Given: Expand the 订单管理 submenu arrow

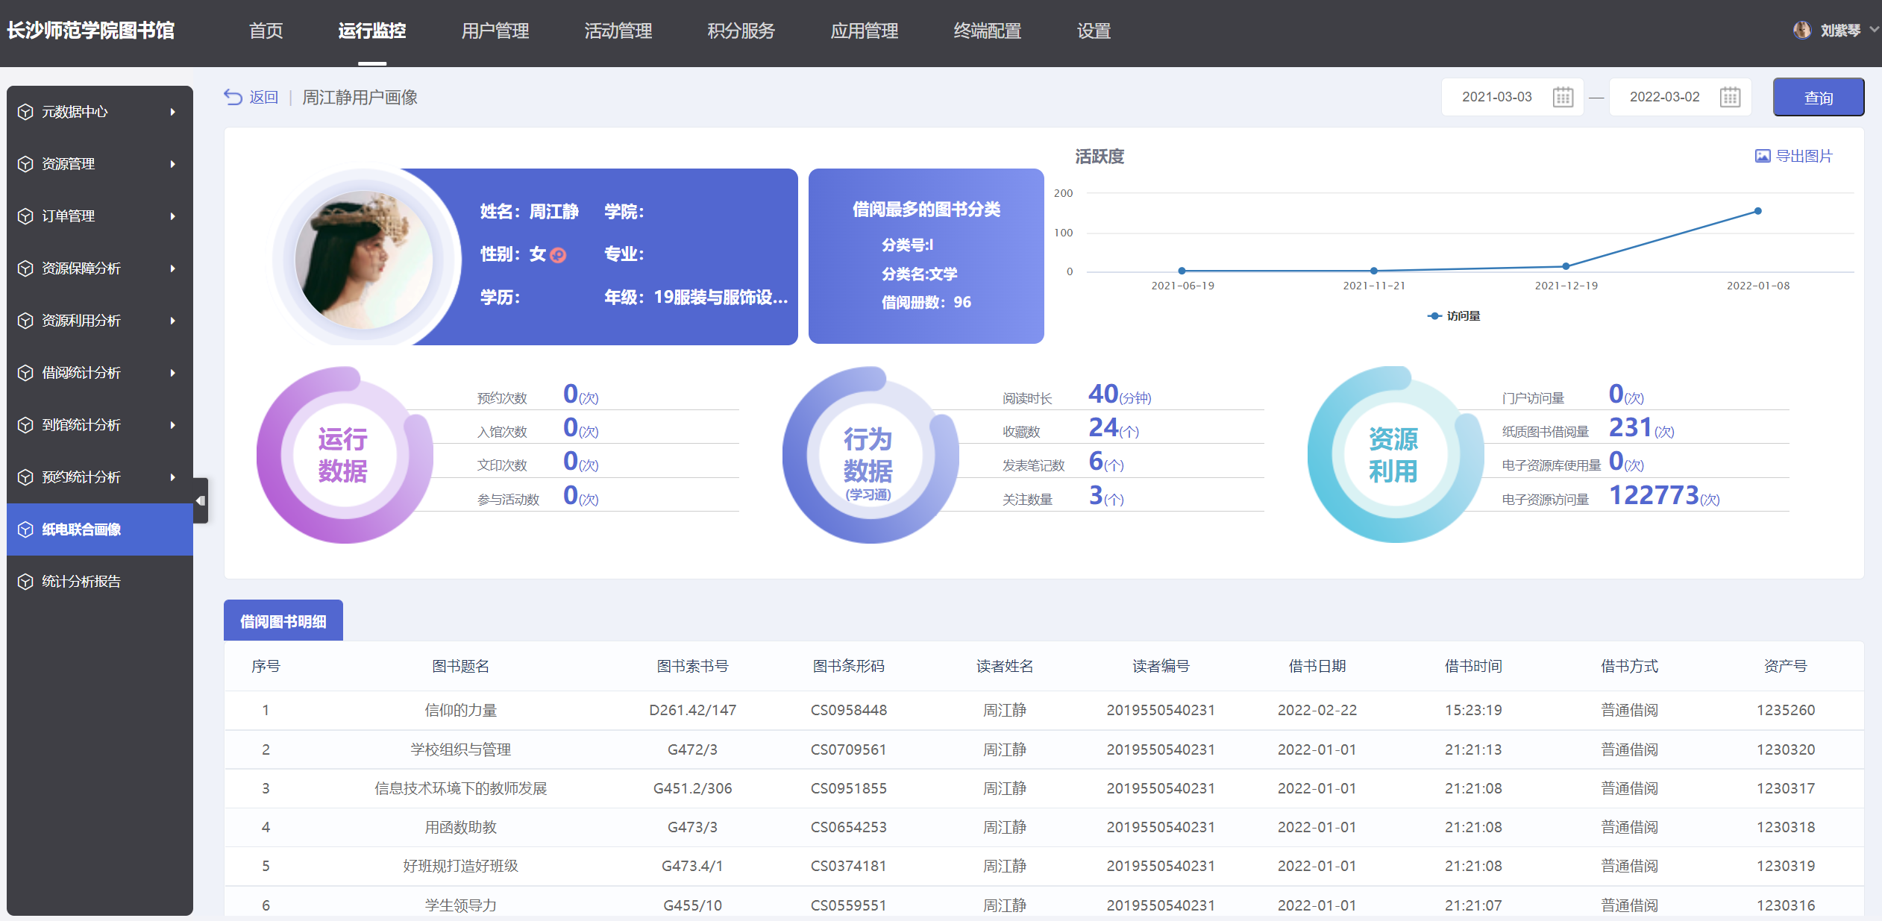Looking at the screenshot, I should 172,216.
